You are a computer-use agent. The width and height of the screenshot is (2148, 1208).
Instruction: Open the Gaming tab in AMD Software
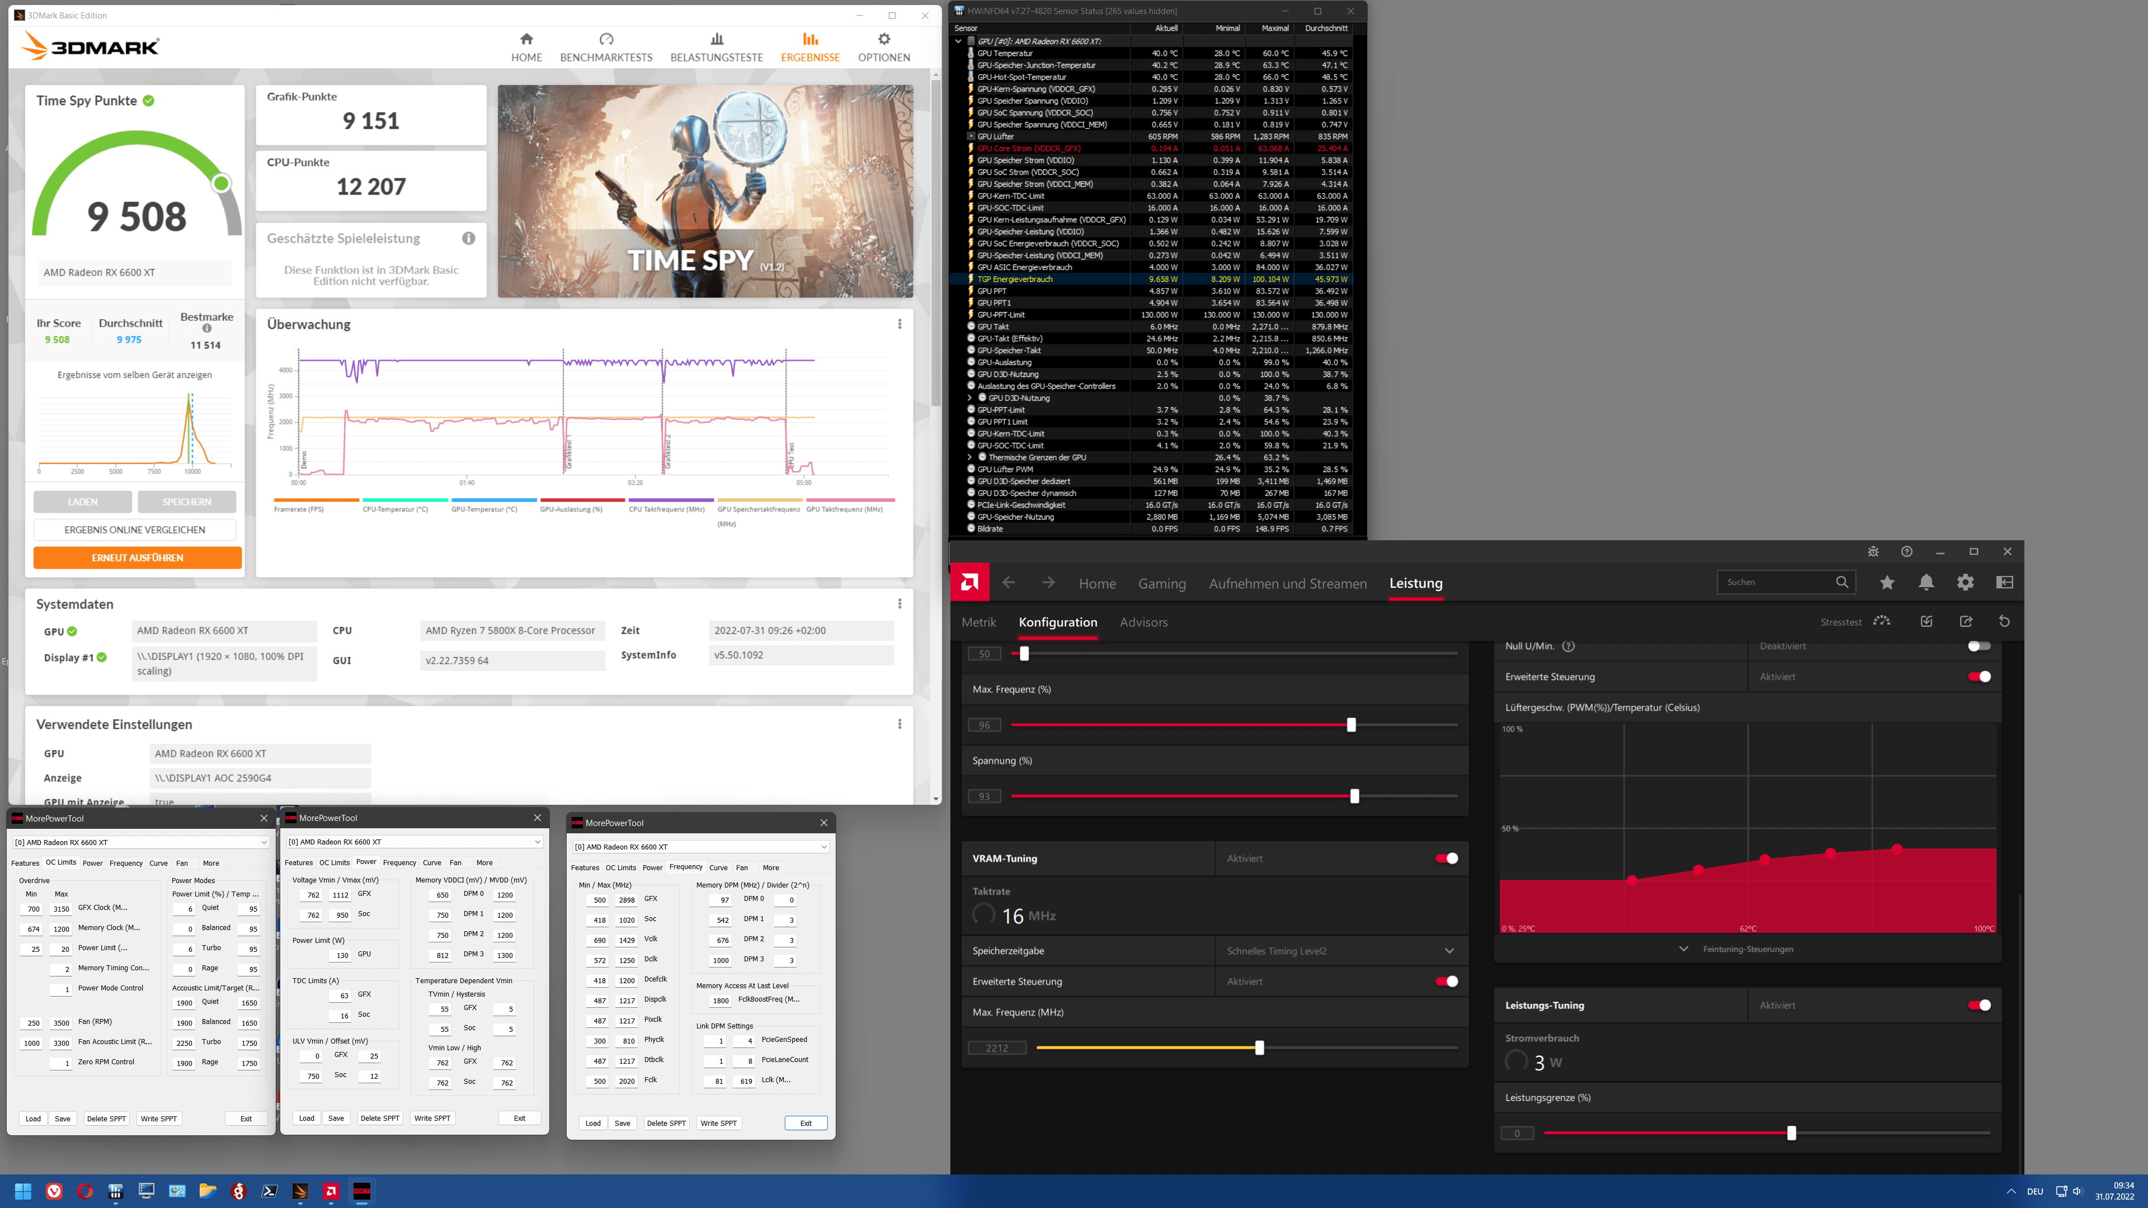[x=1162, y=583]
